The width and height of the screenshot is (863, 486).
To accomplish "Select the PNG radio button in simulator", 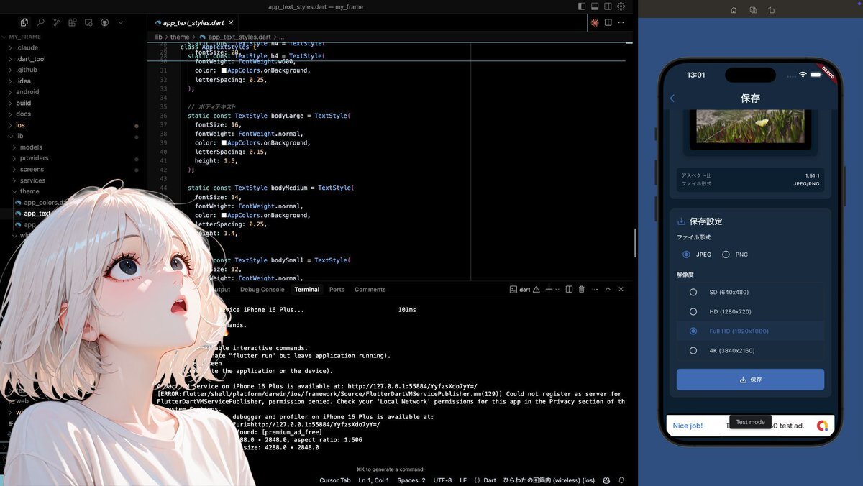I will (726, 255).
